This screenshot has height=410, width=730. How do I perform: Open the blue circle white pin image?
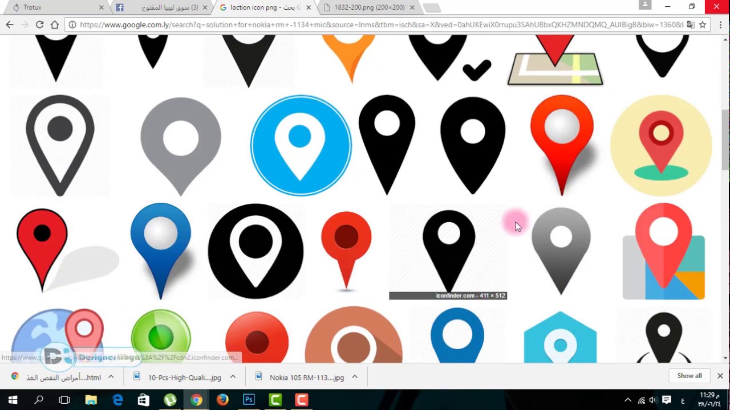pos(301,145)
